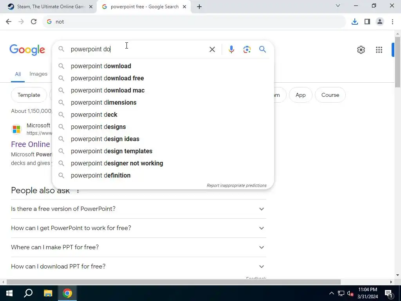
Task: Click the App filter chip
Action: coord(300,95)
